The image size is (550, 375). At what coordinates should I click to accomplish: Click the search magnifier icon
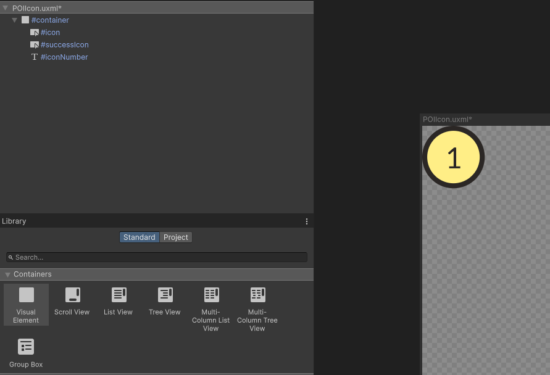click(x=10, y=257)
